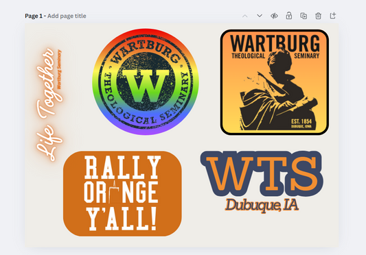
Task: Click the add page icon
Action: (x=333, y=16)
